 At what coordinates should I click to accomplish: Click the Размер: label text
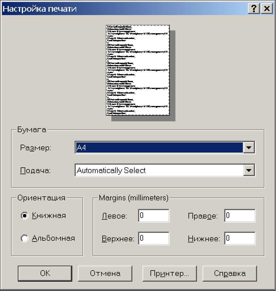pos(36,148)
